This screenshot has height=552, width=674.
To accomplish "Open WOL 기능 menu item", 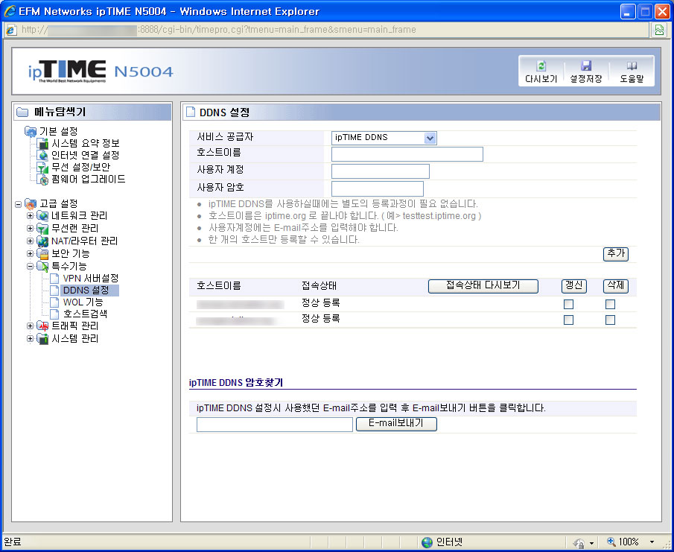I will pyautogui.click(x=83, y=302).
